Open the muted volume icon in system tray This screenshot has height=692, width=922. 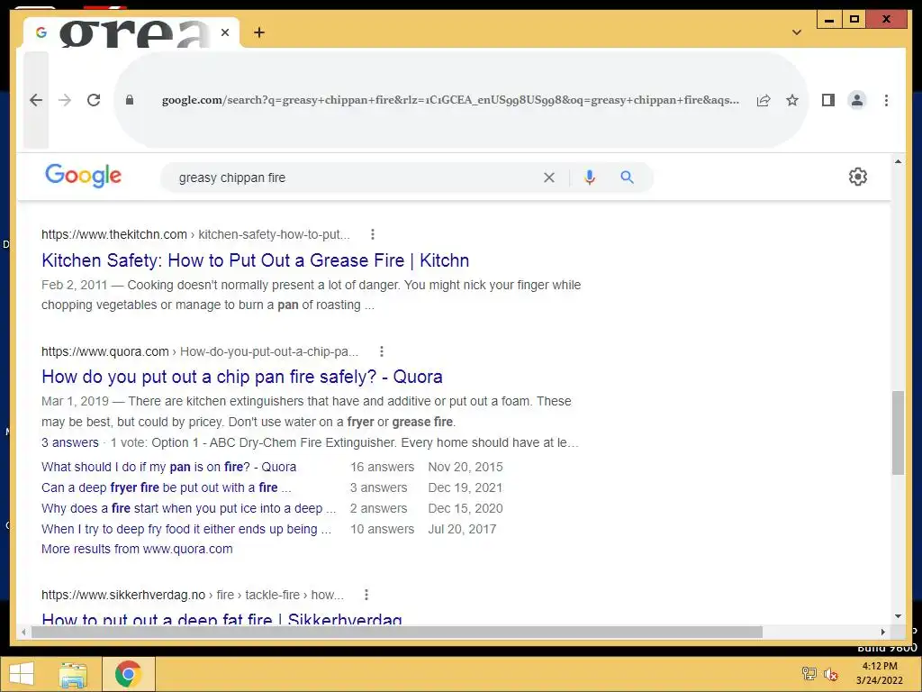pos(831,674)
